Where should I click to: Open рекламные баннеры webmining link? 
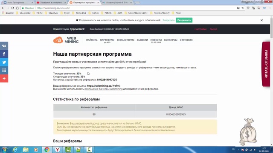[x=103, y=89]
